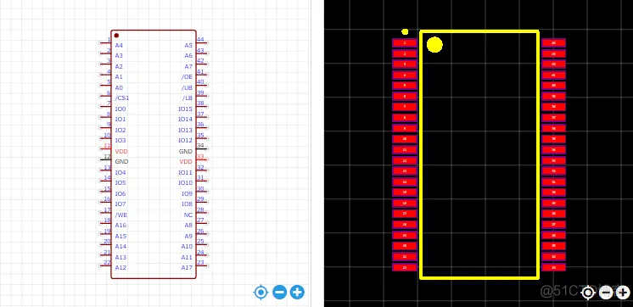This screenshot has height=307, width=633.
Task: Select the IO0 pin label
Action: coord(120,109)
